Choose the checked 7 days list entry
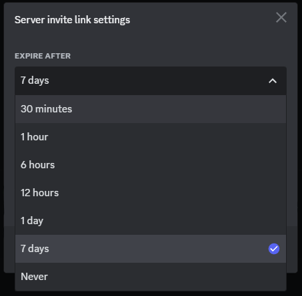Screen dimensions: 302x296 tap(151, 249)
